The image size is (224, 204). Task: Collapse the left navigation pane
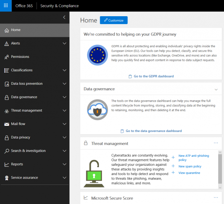pyautogui.click(x=64, y=17)
